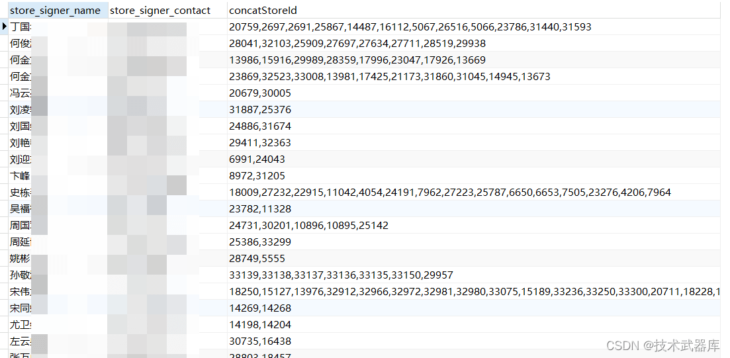
Task: Select the cell beginning 18250,15127,13976
Action: coord(474,291)
